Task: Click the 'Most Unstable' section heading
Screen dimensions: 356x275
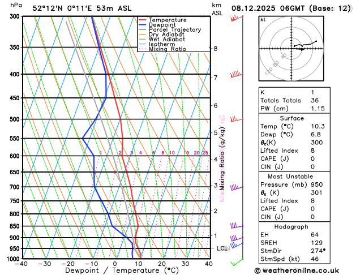Action: (x=290, y=177)
